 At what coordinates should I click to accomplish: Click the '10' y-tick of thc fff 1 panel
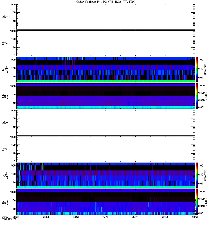click(x=14, y=127)
